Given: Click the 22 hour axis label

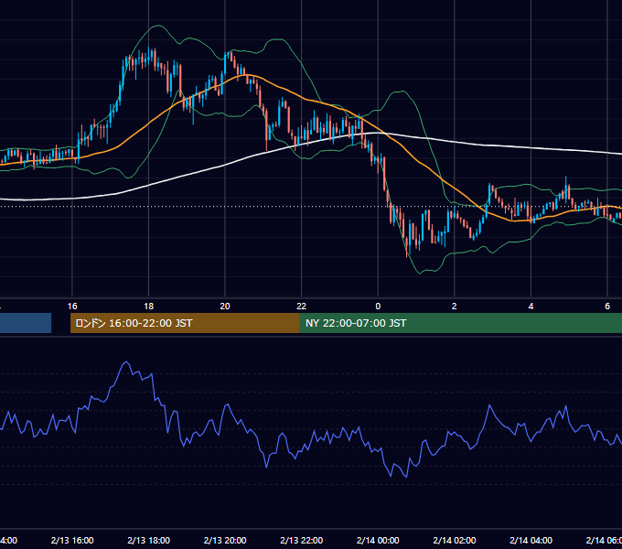Looking at the screenshot, I should click(x=302, y=307).
